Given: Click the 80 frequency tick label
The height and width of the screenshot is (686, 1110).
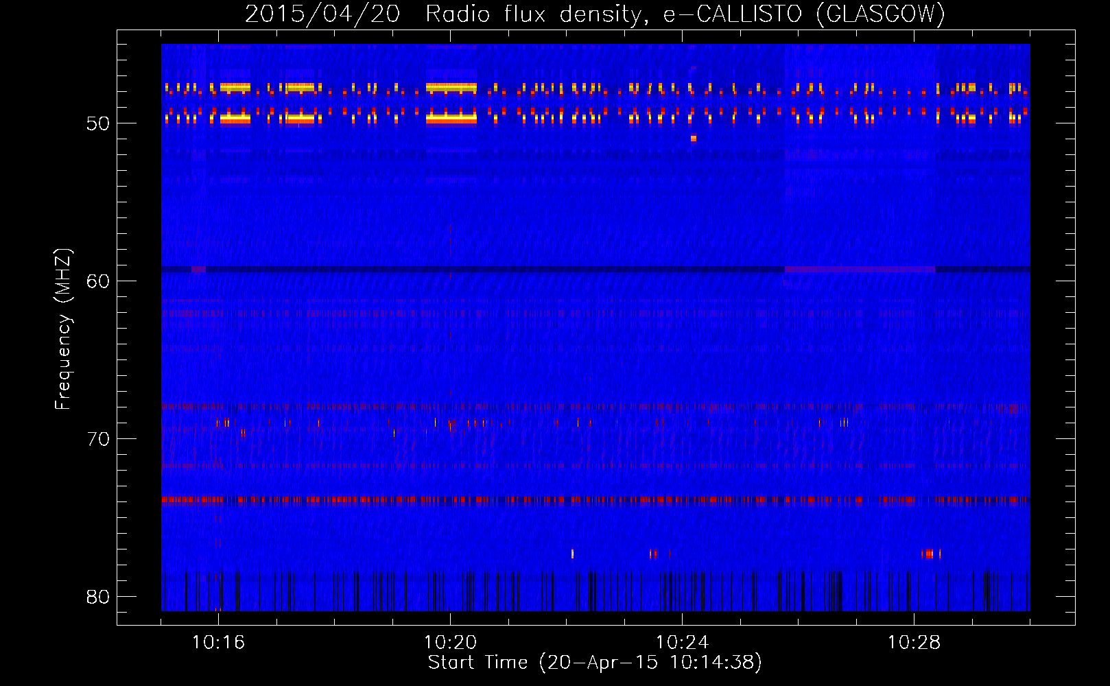Looking at the screenshot, I should click(x=98, y=597).
